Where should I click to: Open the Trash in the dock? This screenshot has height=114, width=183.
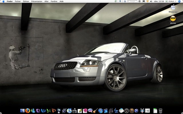tap(160, 111)
